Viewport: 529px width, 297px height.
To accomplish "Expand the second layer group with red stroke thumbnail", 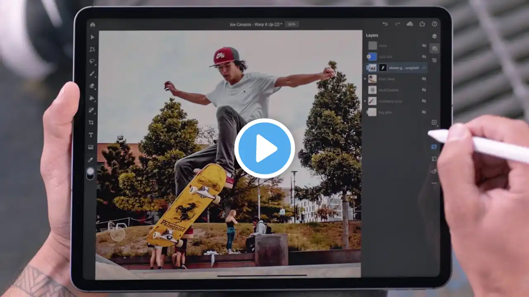I will 365,101.
